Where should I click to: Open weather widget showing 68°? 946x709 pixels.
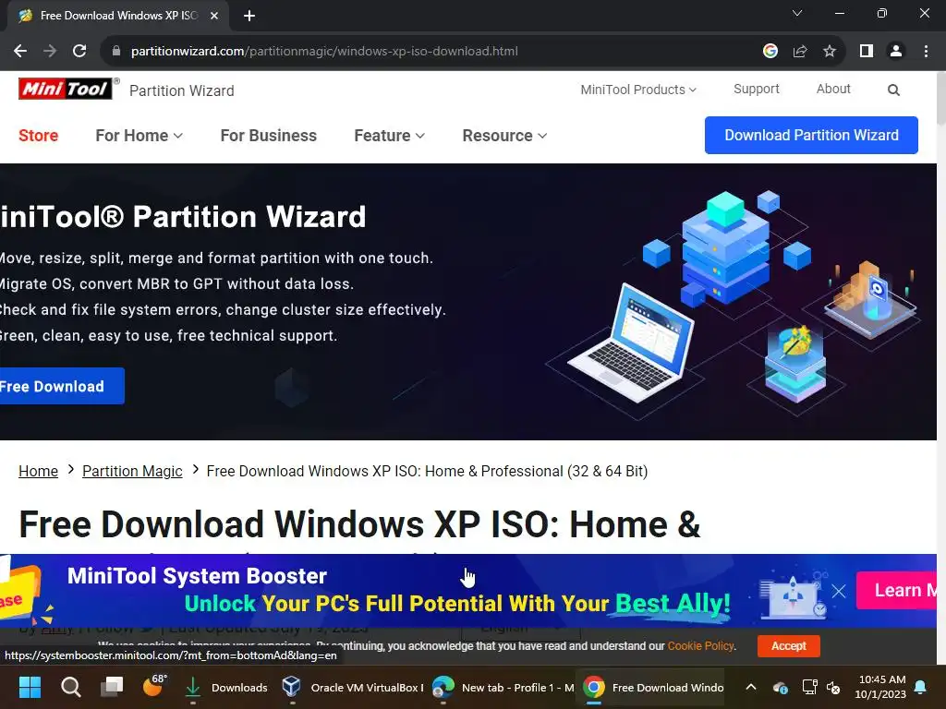coord(154,686)
